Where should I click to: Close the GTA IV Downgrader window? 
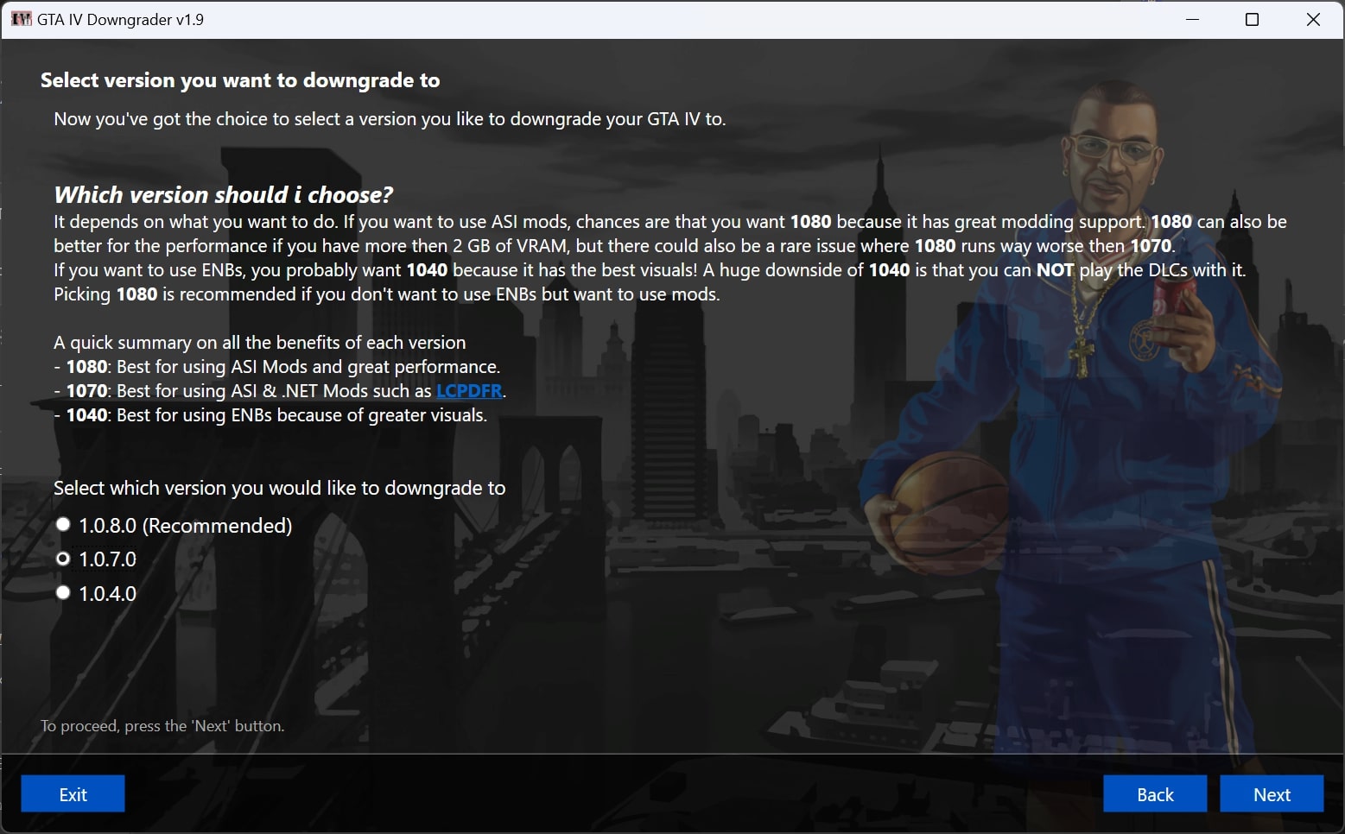(x=1313, y=19)
